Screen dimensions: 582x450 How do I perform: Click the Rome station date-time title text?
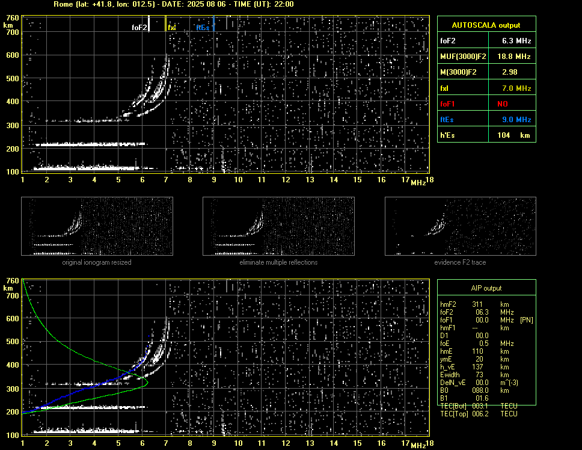pyautogui.click(x=174, y=4)
